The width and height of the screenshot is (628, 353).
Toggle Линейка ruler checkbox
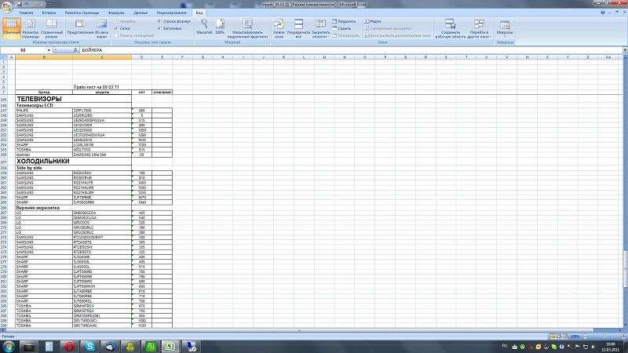[x=116, y=21]
